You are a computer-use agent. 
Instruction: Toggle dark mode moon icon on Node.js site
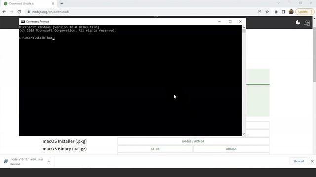pos(298,22)
